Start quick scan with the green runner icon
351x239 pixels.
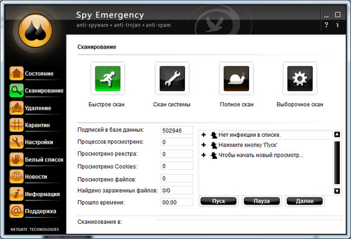[x=107, y=79]
